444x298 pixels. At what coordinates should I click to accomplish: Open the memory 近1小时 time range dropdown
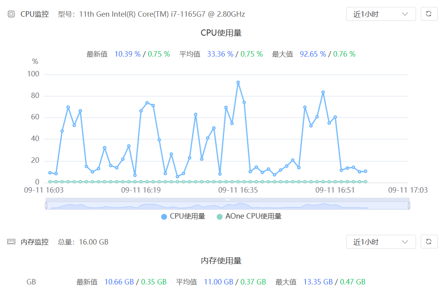tap(381, 242)
